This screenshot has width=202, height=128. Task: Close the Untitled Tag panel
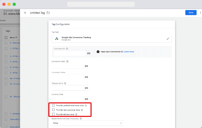pyautogui.click(x=25, y=13)
